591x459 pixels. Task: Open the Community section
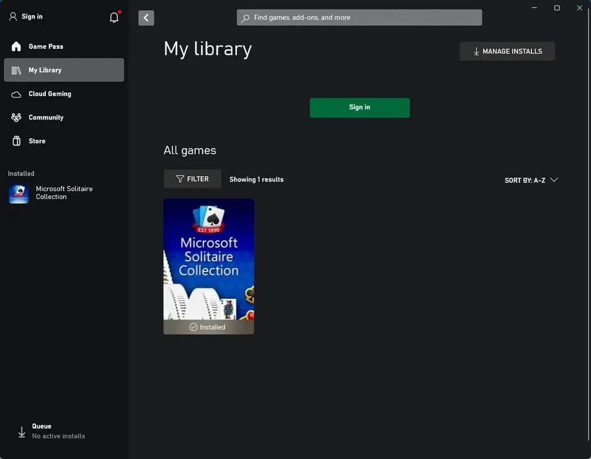(46, 117)
